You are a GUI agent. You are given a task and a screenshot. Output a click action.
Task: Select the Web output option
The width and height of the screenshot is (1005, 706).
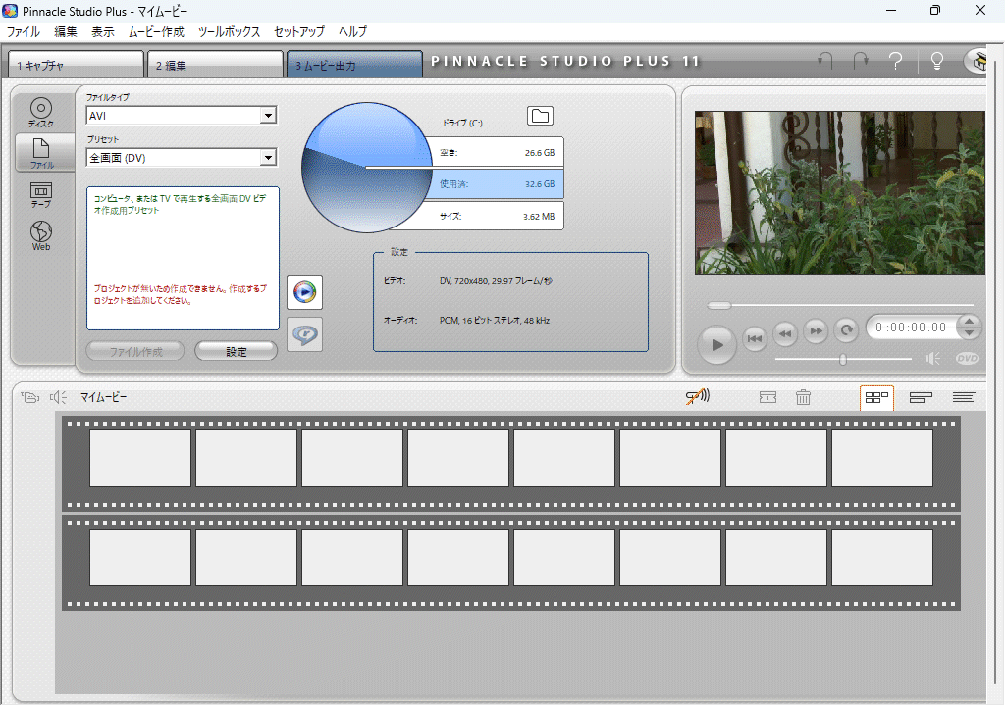[x=41, y=235]
